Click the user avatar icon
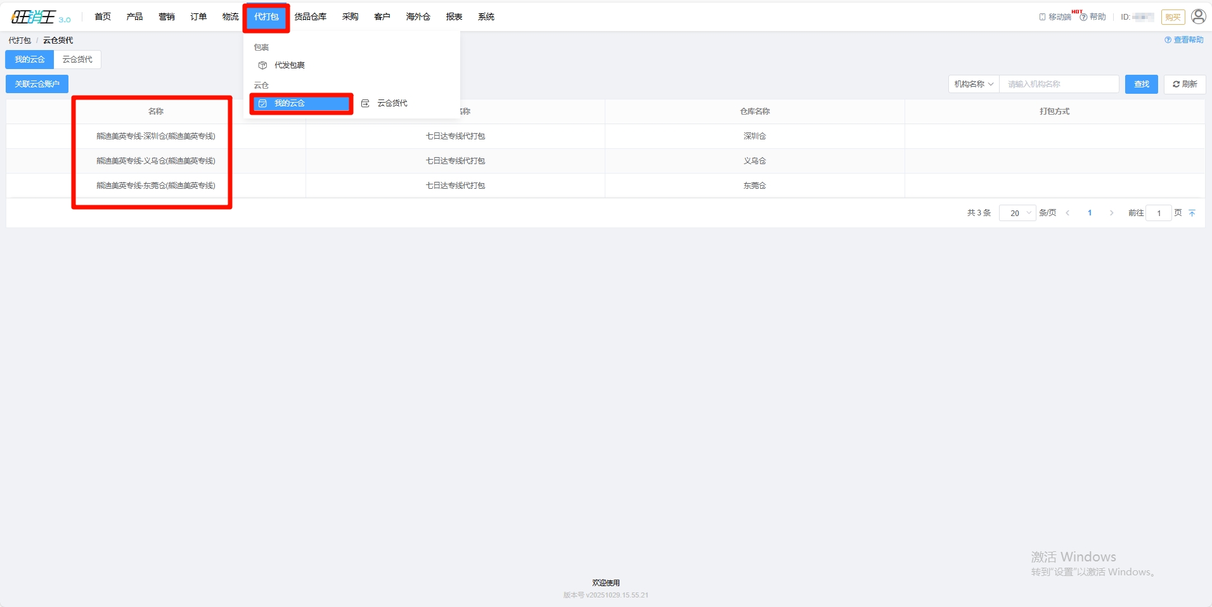The width and height of the screenshot is (1212, 607). (1198, 16)
